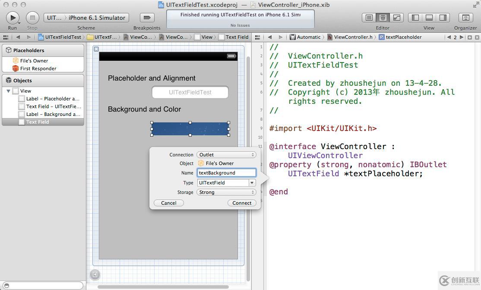The width and height of the screenshot is (481, 290).
Task: Expand the Type combo box arrow
Action: pyautogui.click(x=252, y=183)
